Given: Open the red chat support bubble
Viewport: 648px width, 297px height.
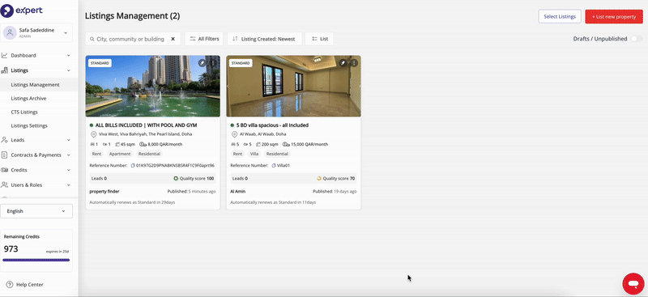Looking at the screenshot, I should click(633, 283).
